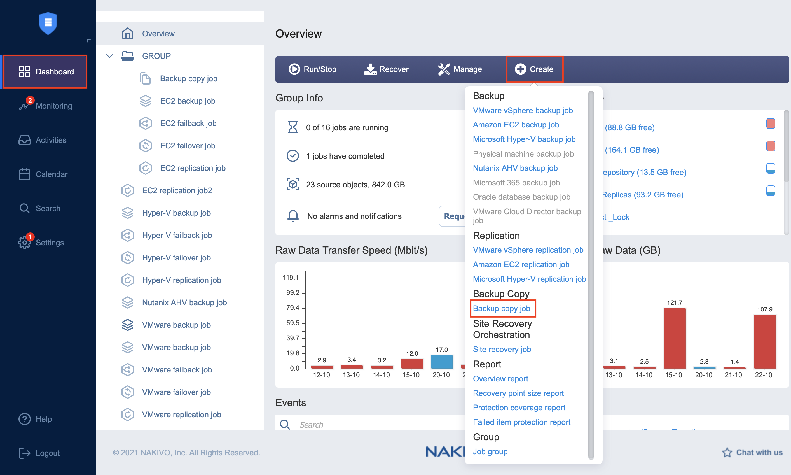791x475 pixels.
Task: Click the repositories panel scrollbar
Action: (x=786, y=146)
